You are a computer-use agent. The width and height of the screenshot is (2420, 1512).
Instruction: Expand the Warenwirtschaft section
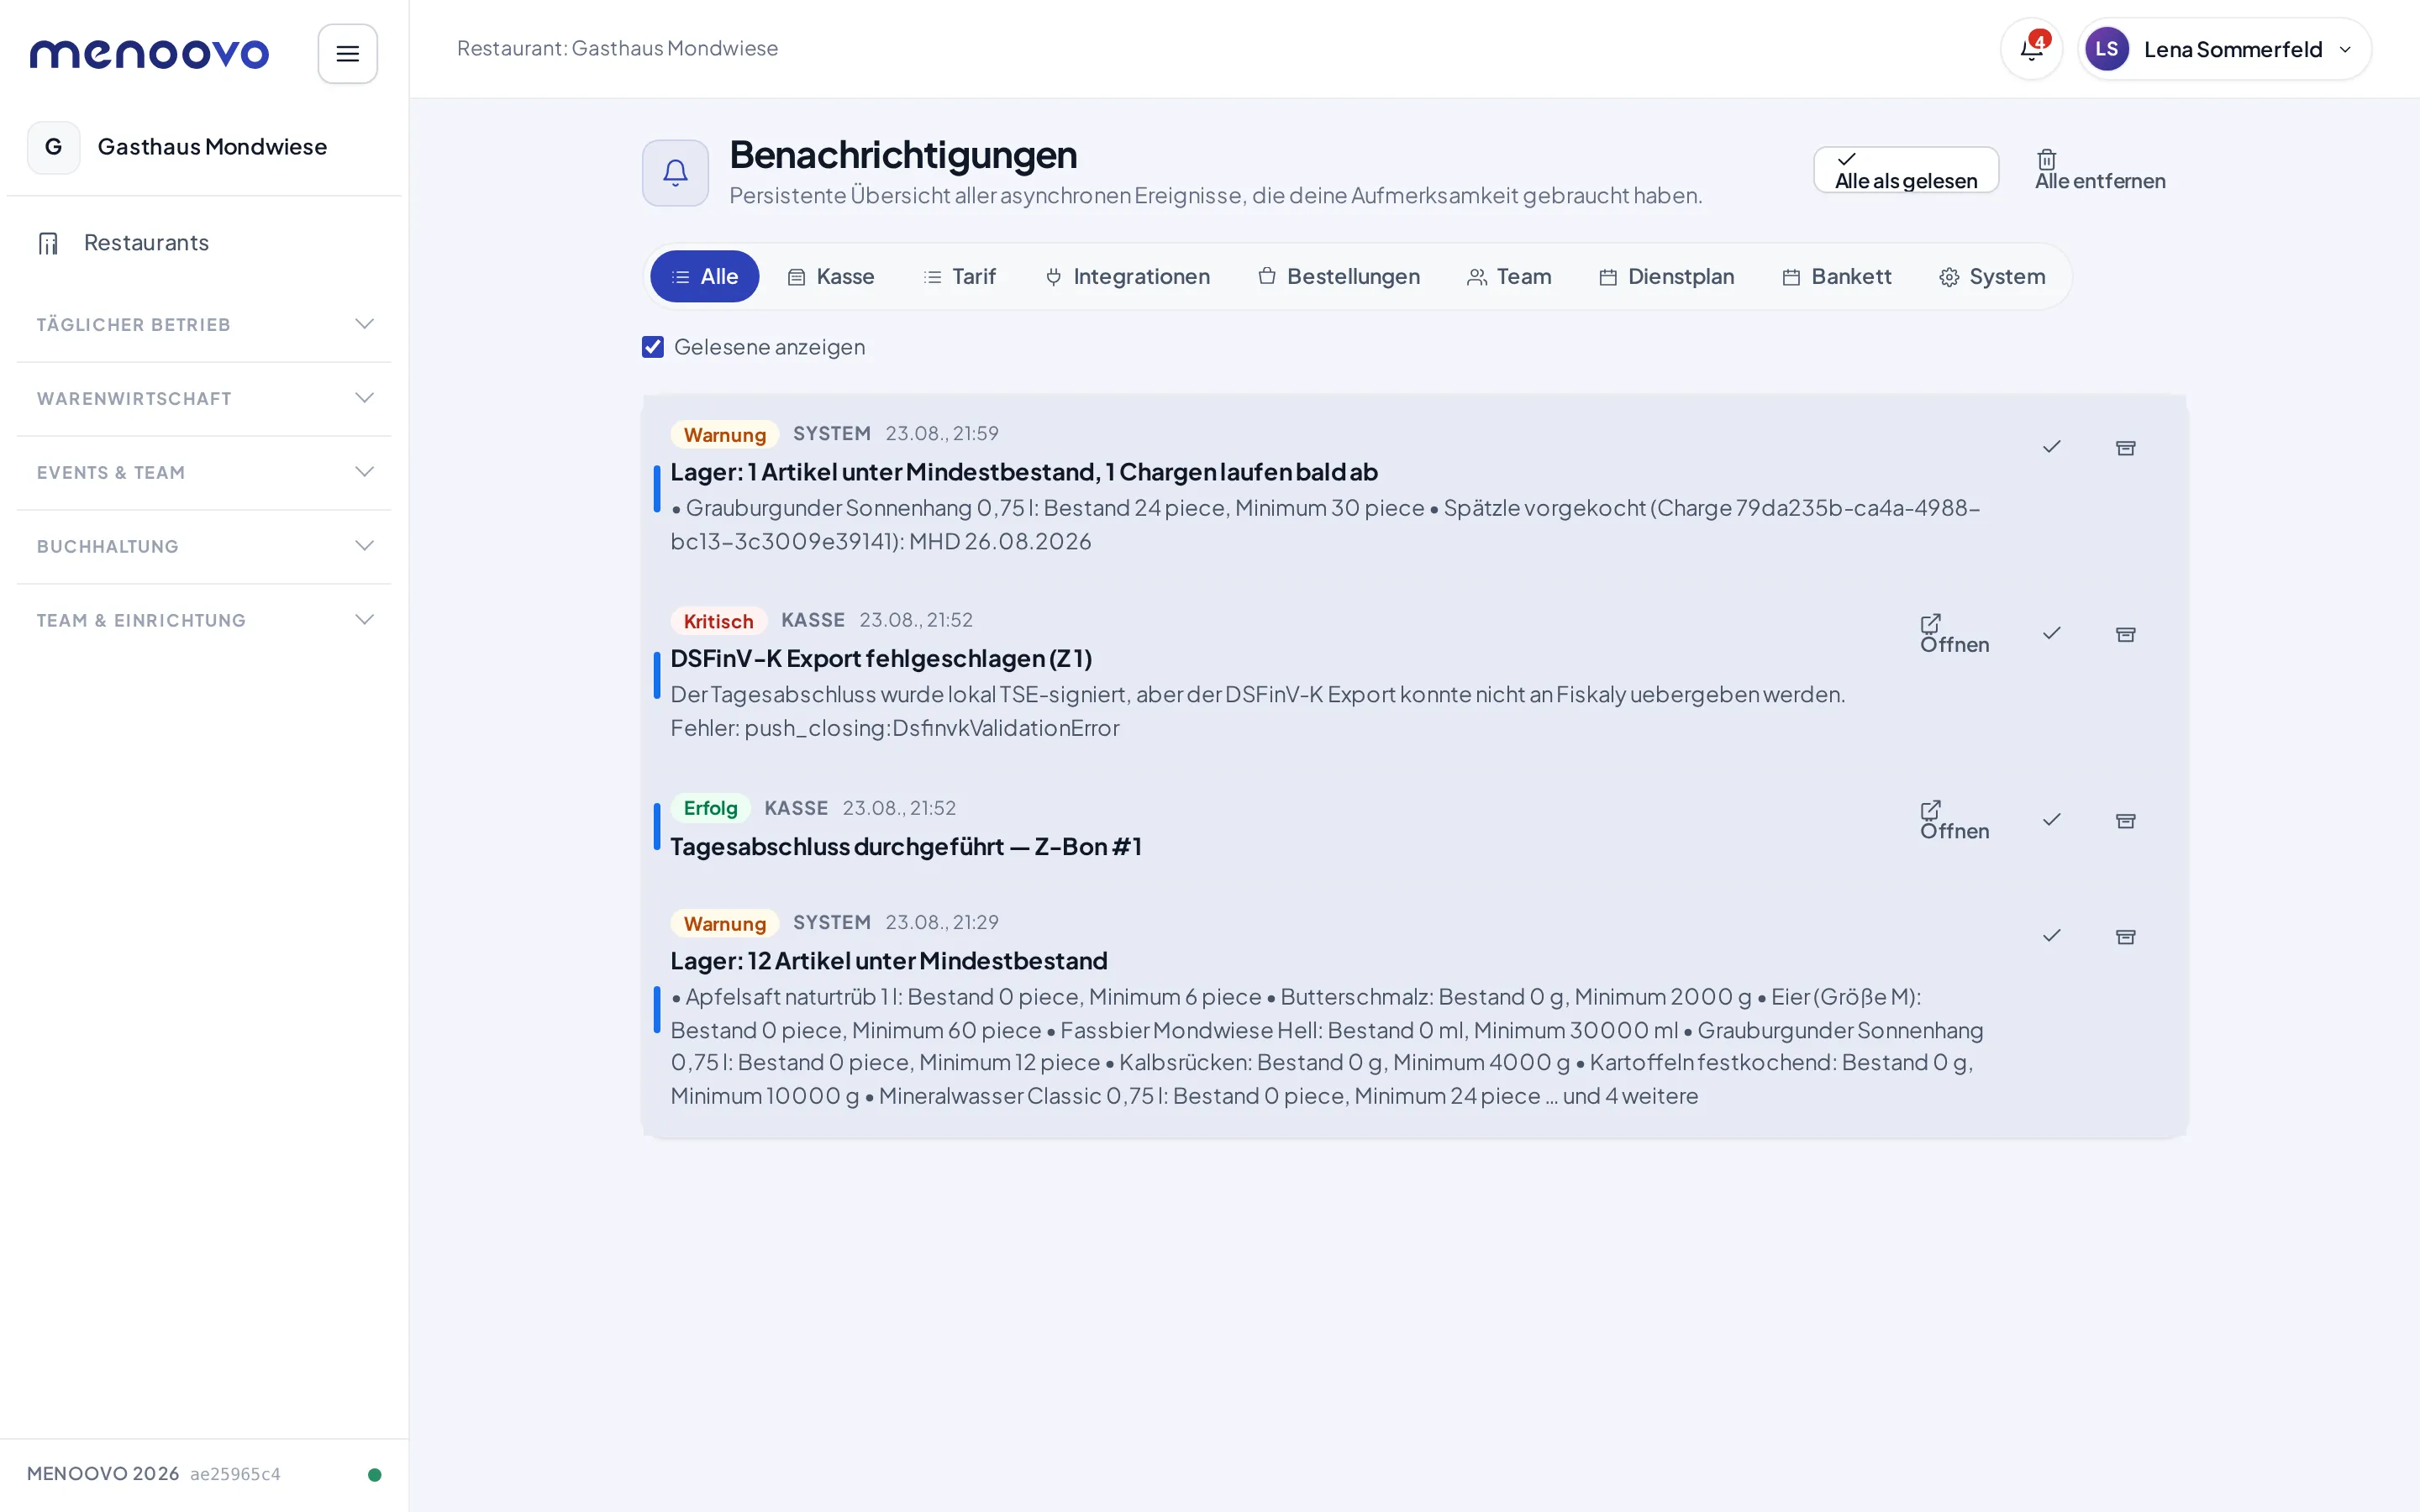click(x=204, y=399)
